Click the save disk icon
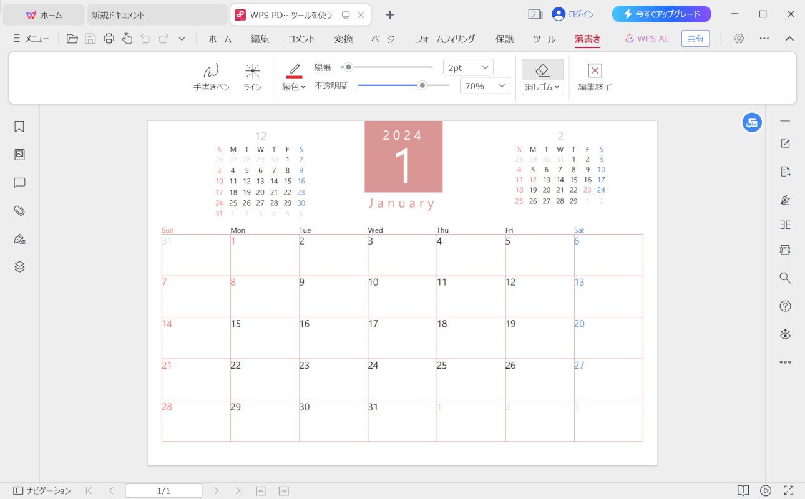 (x=90, y=39)
